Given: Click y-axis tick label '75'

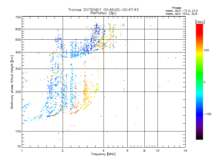Looking at the screenshot, I should [19, 147].
